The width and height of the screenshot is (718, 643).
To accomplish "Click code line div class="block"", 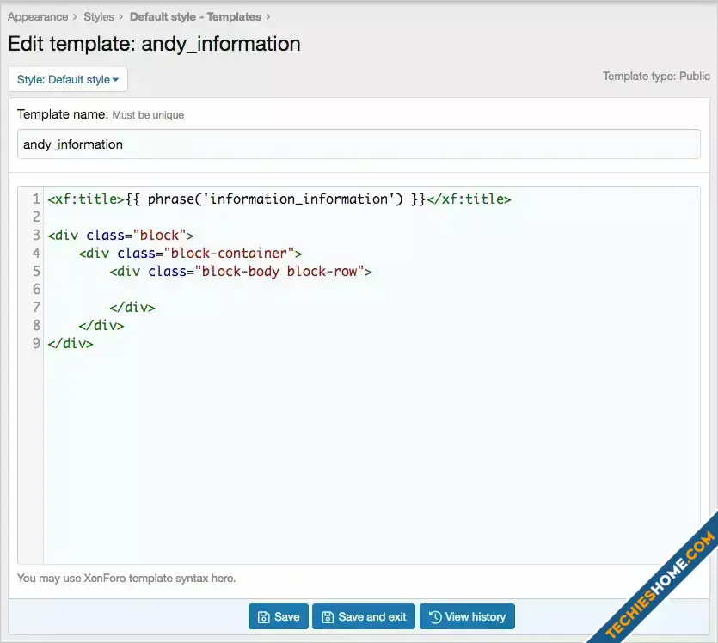I will (x=120, y=236).
